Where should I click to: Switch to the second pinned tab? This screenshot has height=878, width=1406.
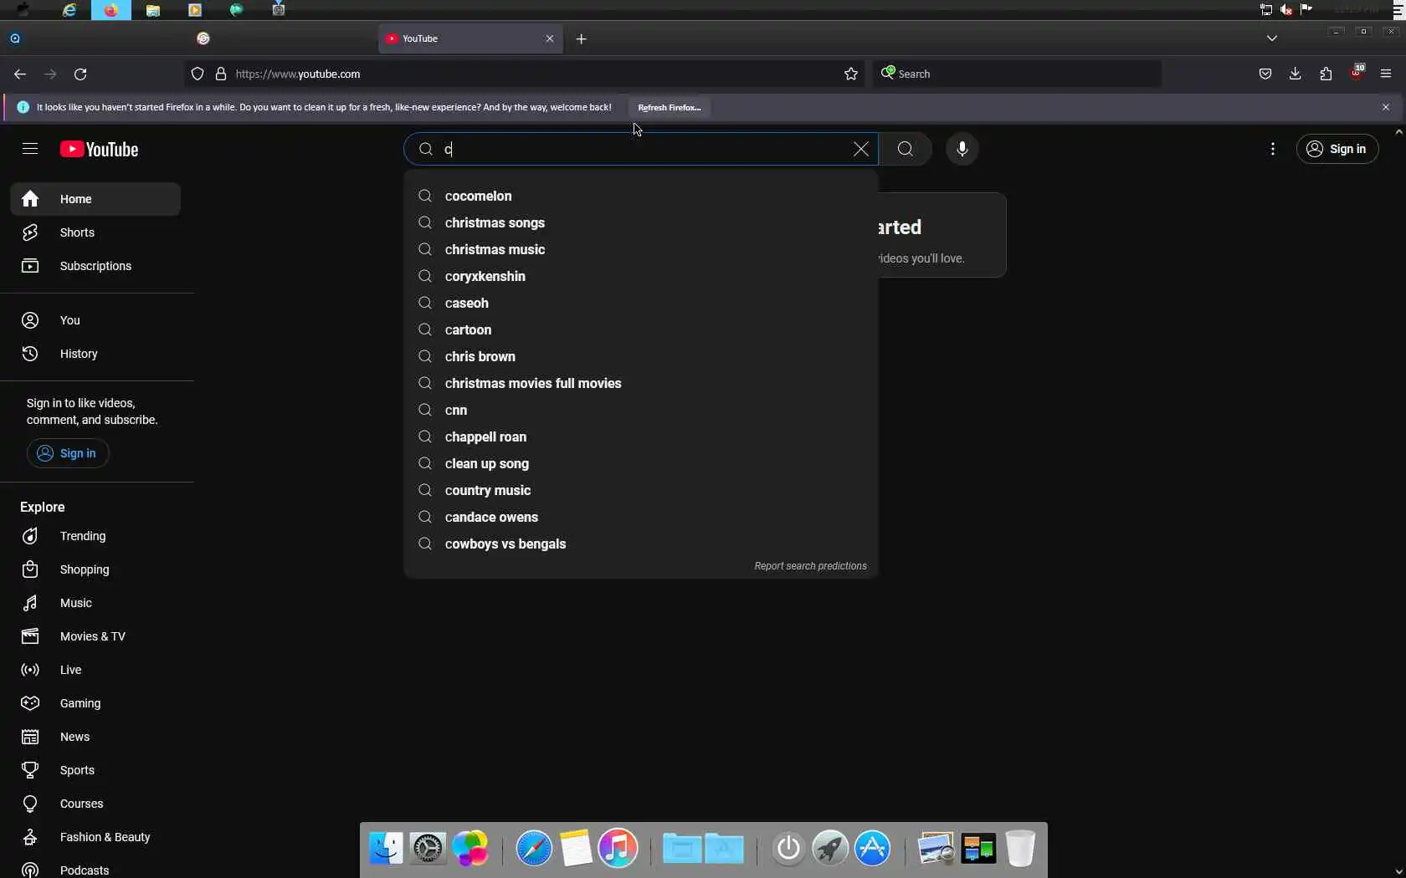[203, 38]
